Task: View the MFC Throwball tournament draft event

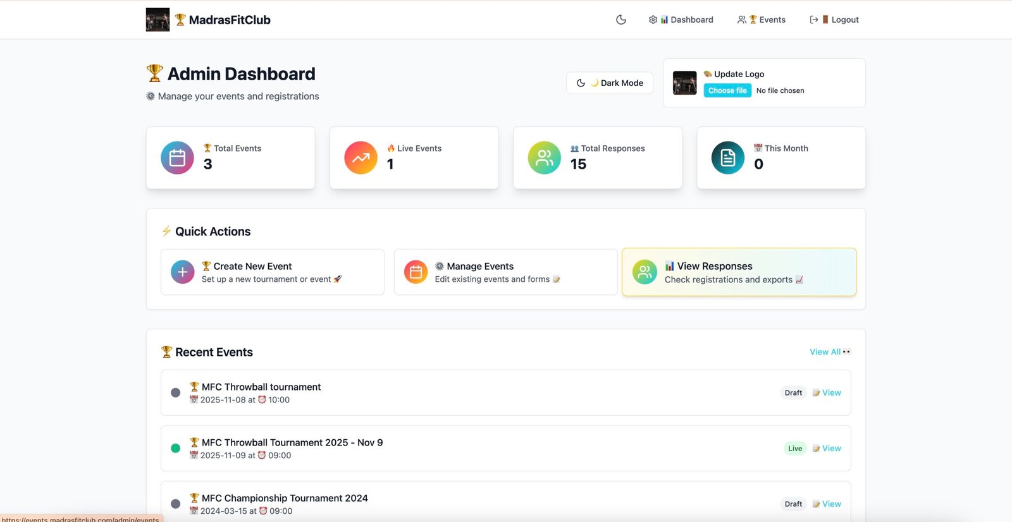Action: click(827, 392)
